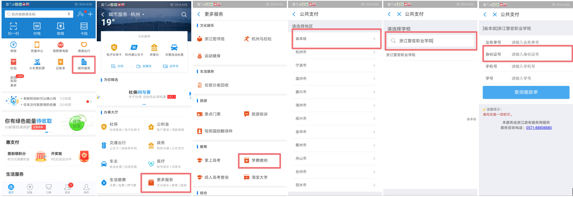
Task: Expand the 杭州市 region row
Action: 335,52
